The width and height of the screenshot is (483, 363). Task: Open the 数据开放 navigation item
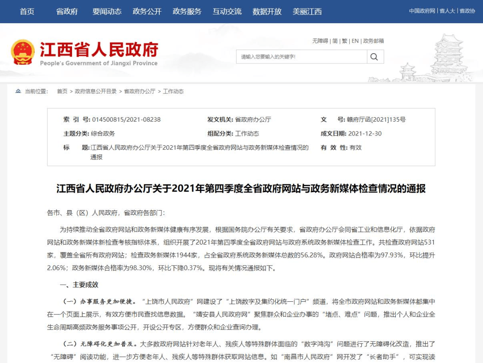tap(267, 11)
